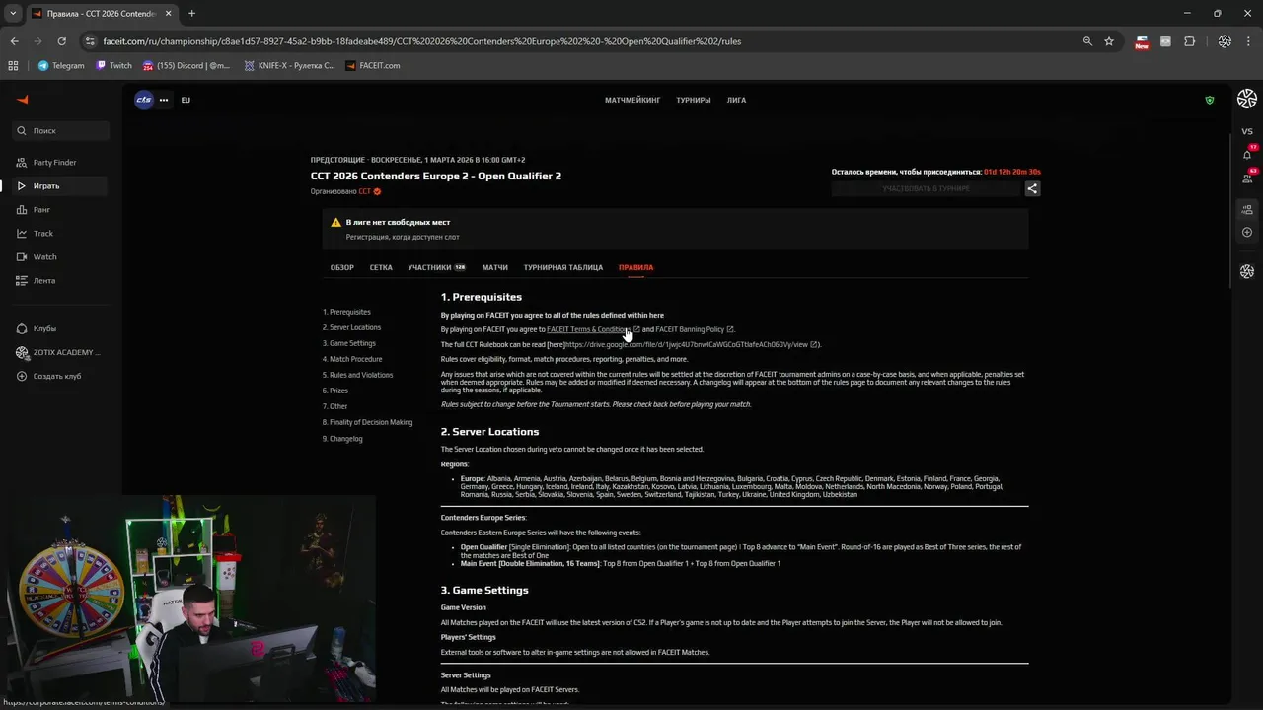The width and height of the screenshot is (1263, 710).
Task: Jump to 7. Other in contents
Action: (x=334, y=406)
